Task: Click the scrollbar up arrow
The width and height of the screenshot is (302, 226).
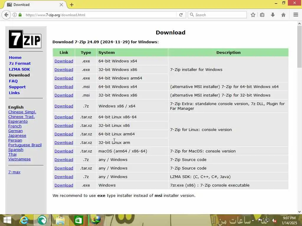Action: [x=299, y=24]
